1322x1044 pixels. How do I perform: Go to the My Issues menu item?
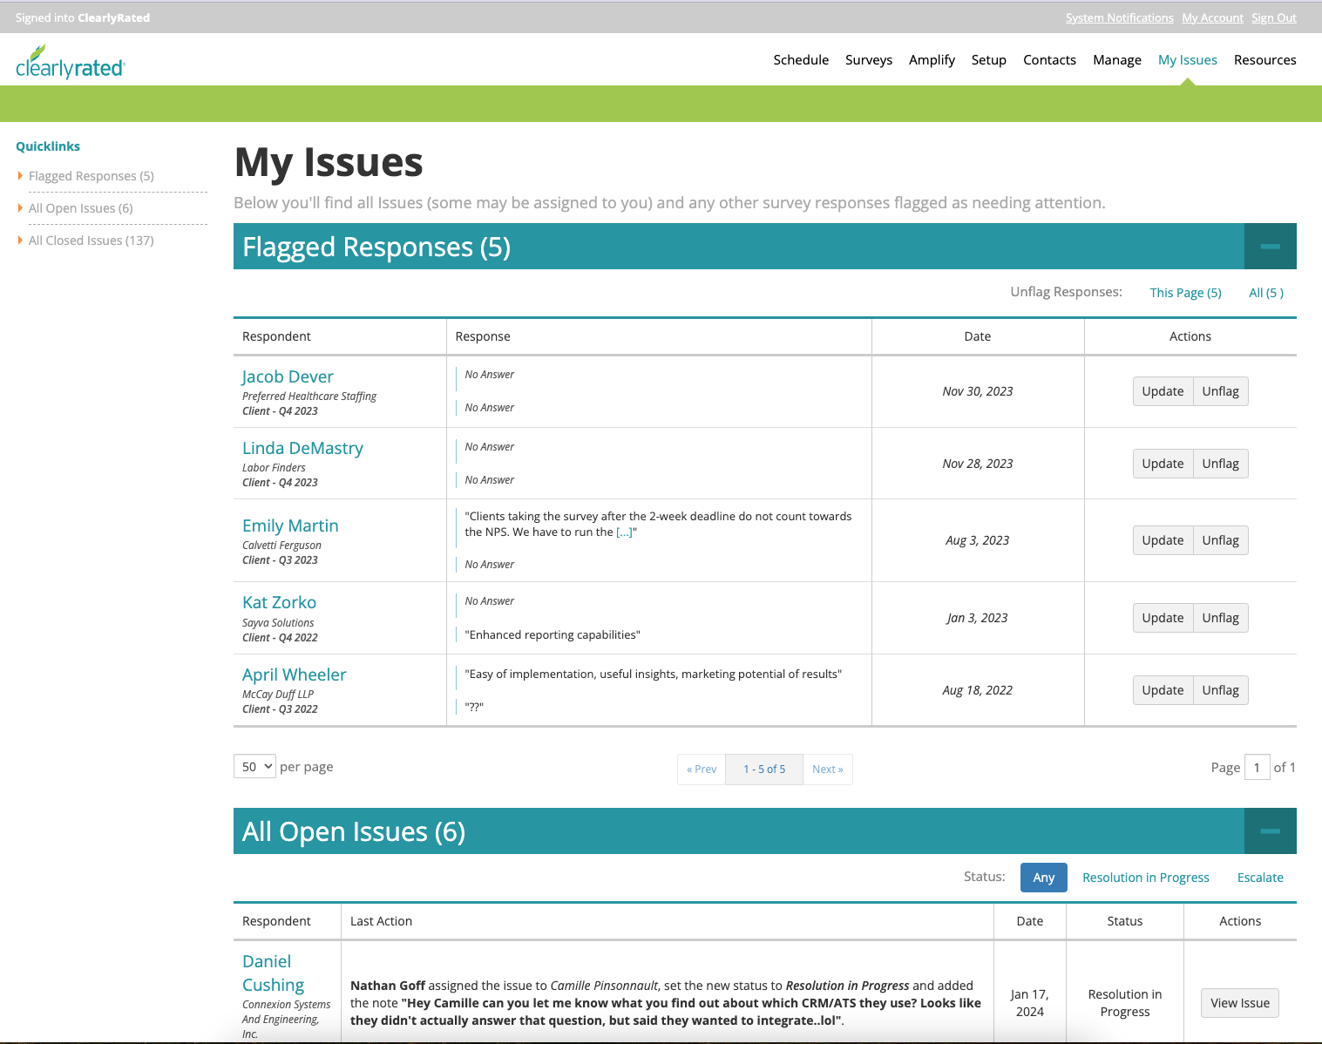[1188, 60]
